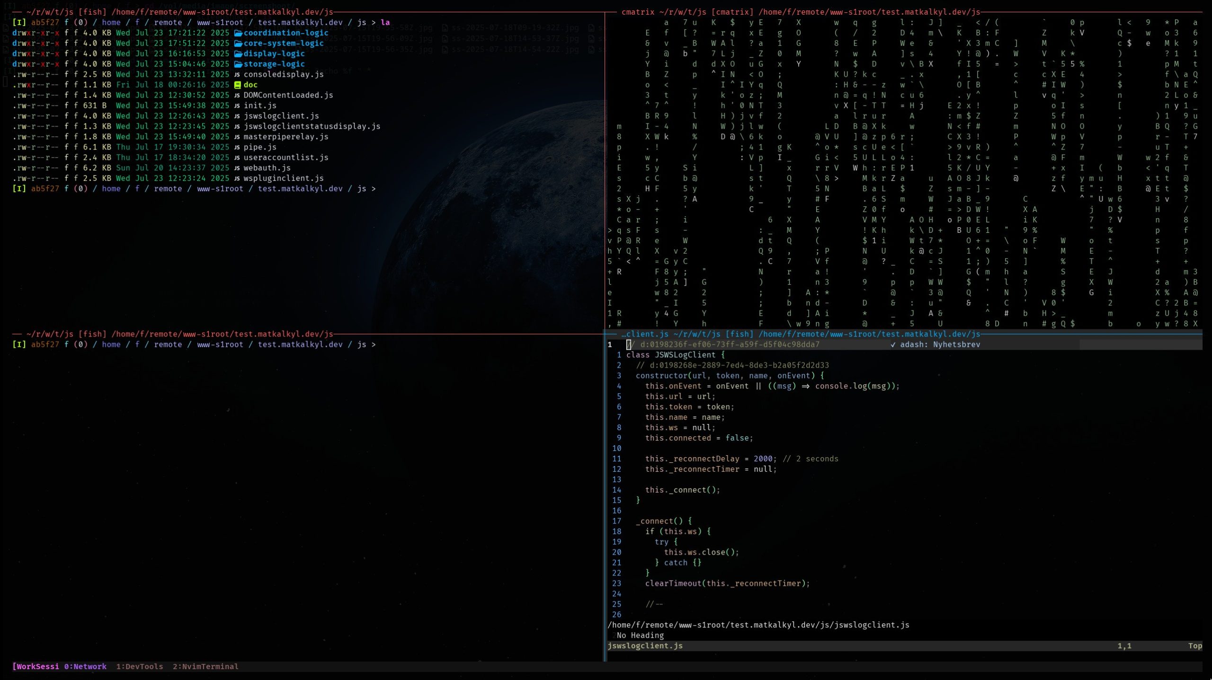The image size is (1212, 680).
Task: Click the full jswslogclient.js file path line
Action: tap(758, 626)
